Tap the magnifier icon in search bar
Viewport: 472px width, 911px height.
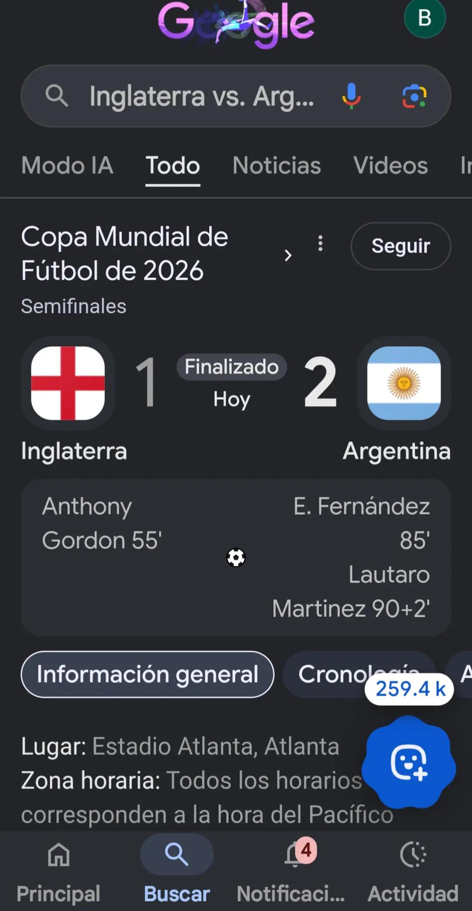point(57,96)
